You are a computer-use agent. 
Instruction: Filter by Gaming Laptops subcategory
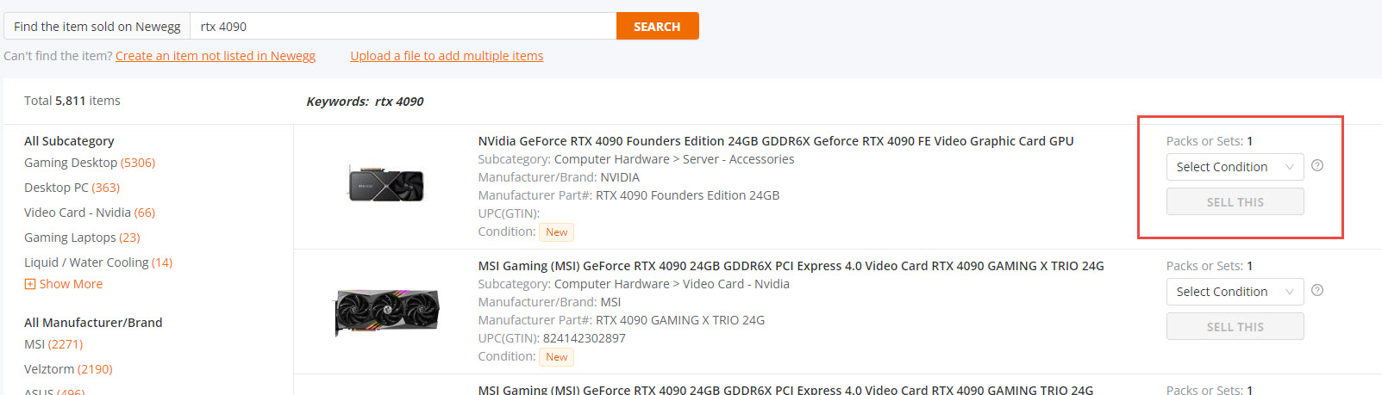pyautogui.click(x=82, y=238)
